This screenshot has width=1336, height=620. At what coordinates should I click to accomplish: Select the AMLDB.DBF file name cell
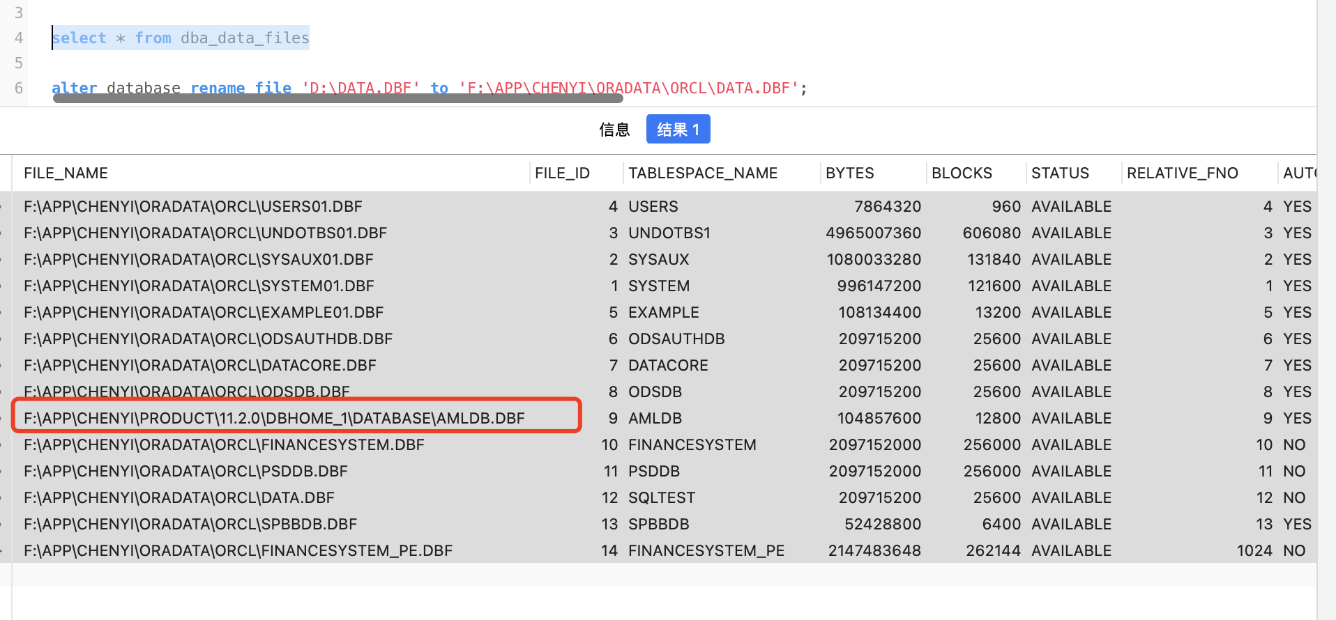(274, 418)
